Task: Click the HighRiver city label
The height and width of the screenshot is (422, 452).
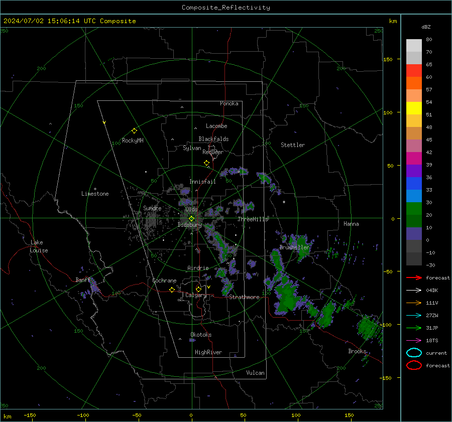Action: coord(208,352)
